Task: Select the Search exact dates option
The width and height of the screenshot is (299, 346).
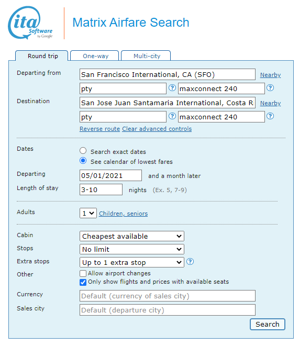Action: (x=83, y=151)
